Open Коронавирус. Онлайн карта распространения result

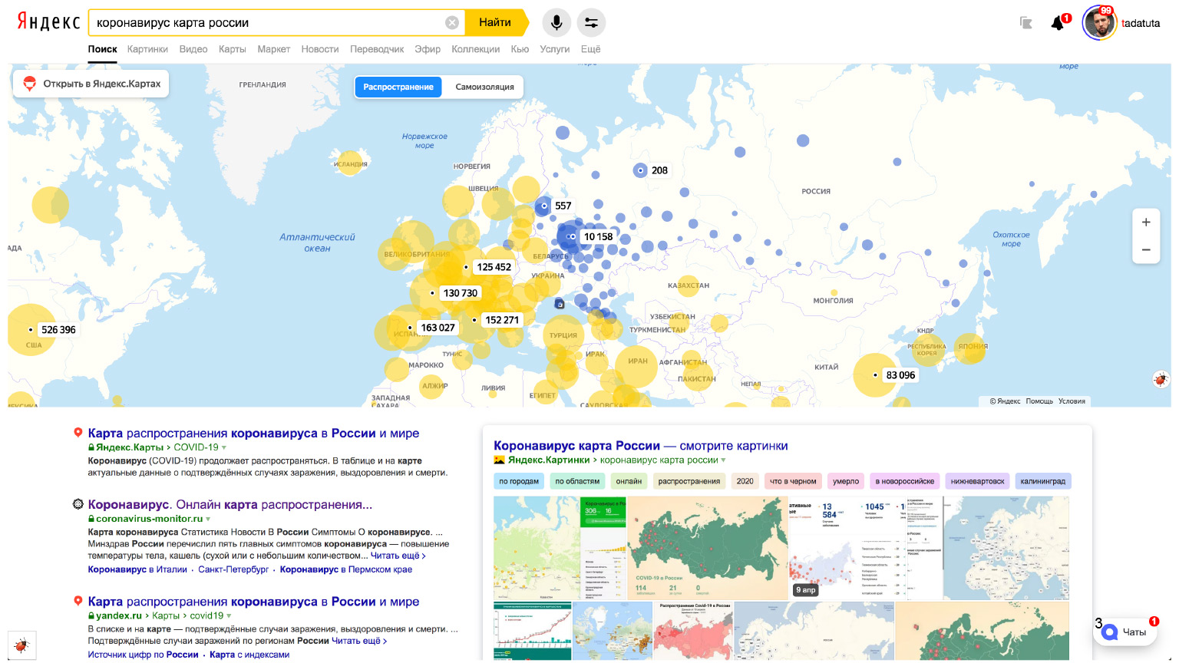230,504
